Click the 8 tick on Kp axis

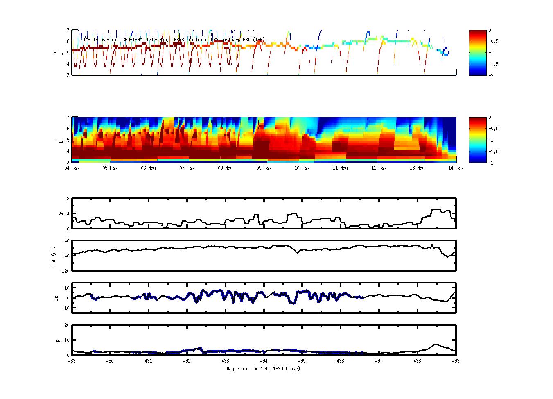68,199
